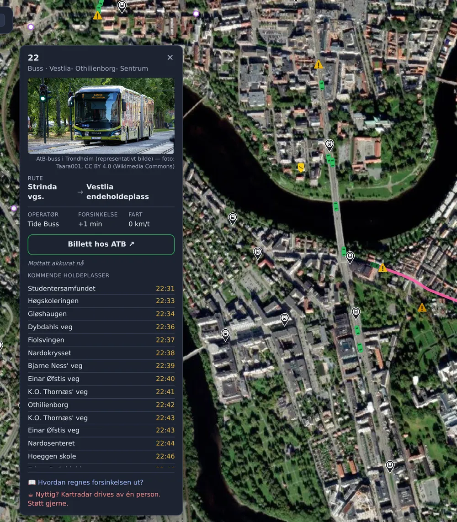Click the bus stop pin north of the bridge
The height and width of the screenshot is (522, 457).
329,145
